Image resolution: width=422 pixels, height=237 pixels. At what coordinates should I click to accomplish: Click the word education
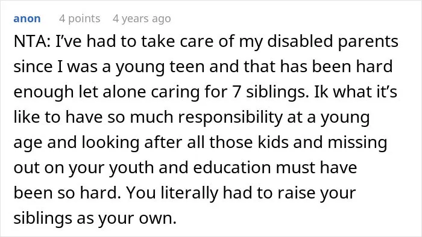[x=232, y=167]
